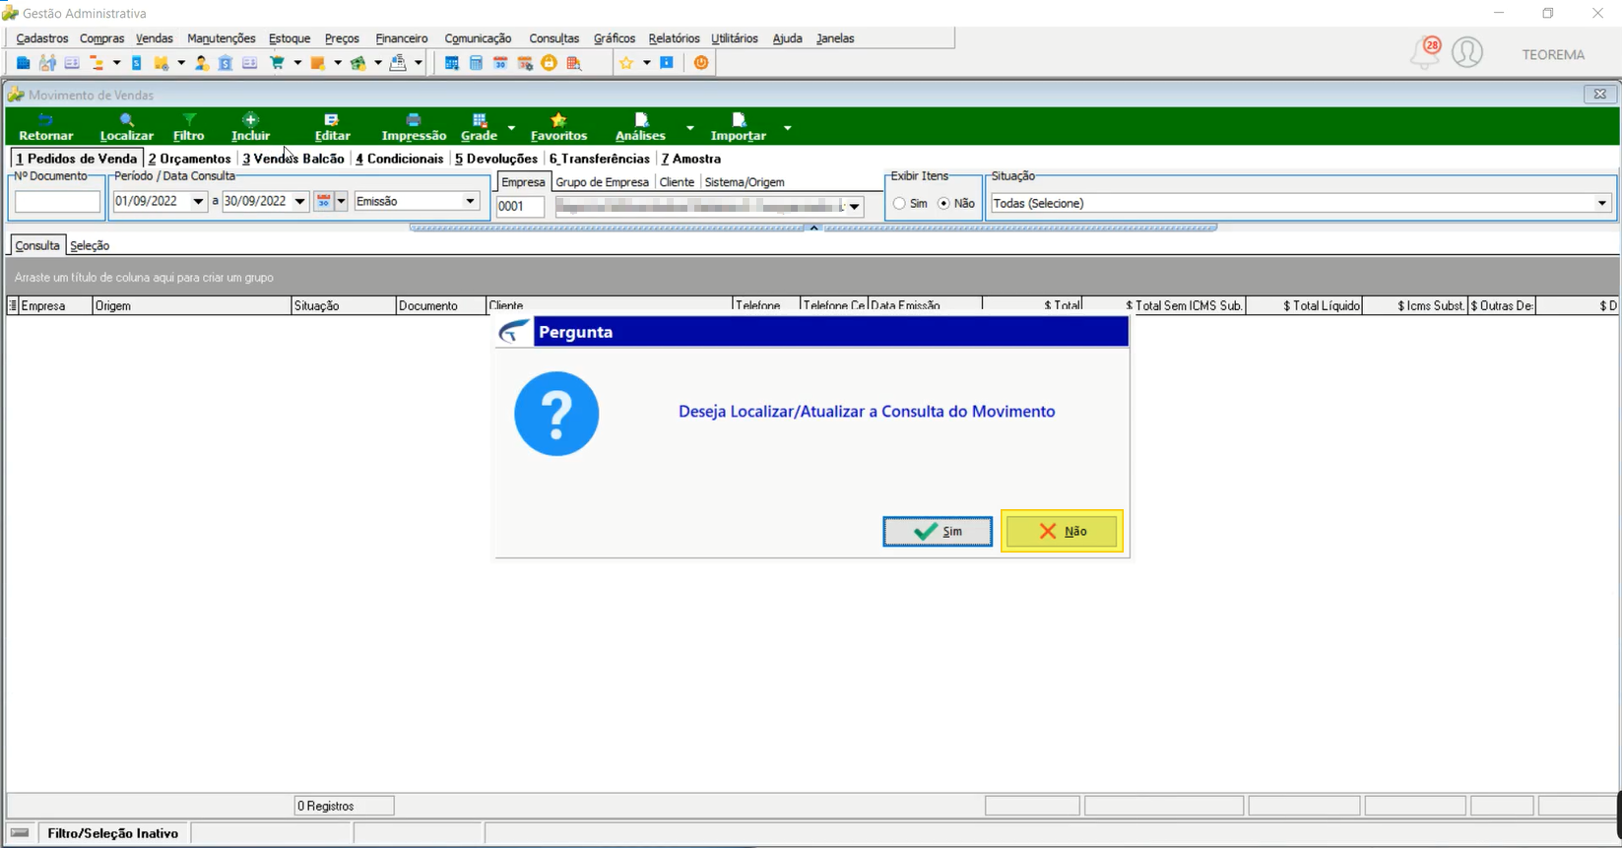Click the person with coin icon
The image size is (1622, 848).
click(x=201, y=63)
